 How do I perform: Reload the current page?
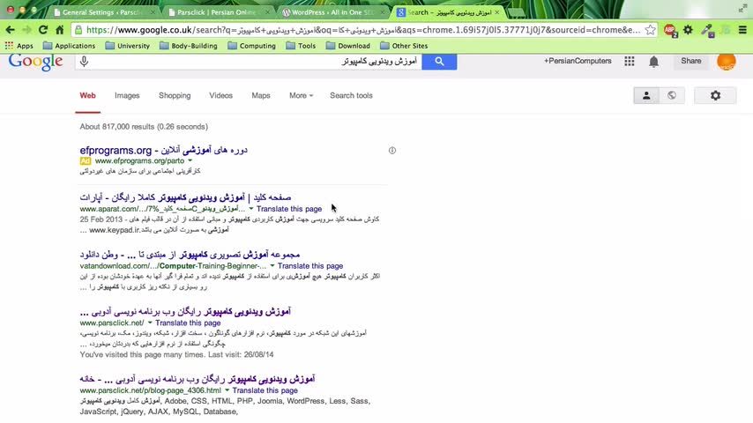point(42,30)
